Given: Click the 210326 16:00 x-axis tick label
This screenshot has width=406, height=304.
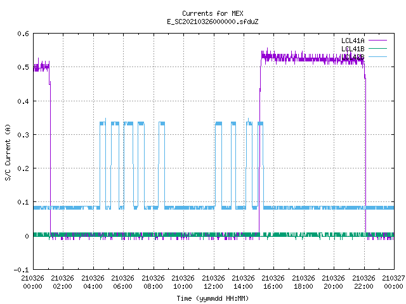Looking at the screenshot, I should [273, 282].
